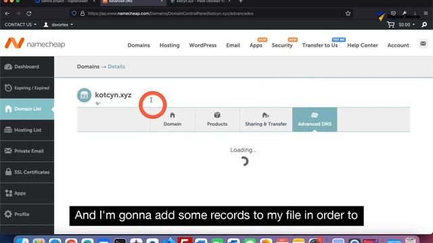Open the WordPress menu
Screen dimensions: 433x243
click(203, 45)
